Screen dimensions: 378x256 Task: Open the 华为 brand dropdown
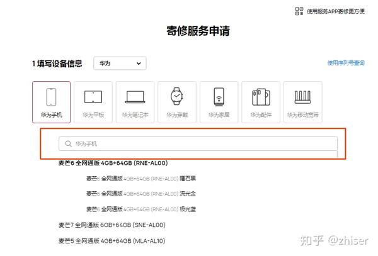pyautogui.click(x=120, y=64)
